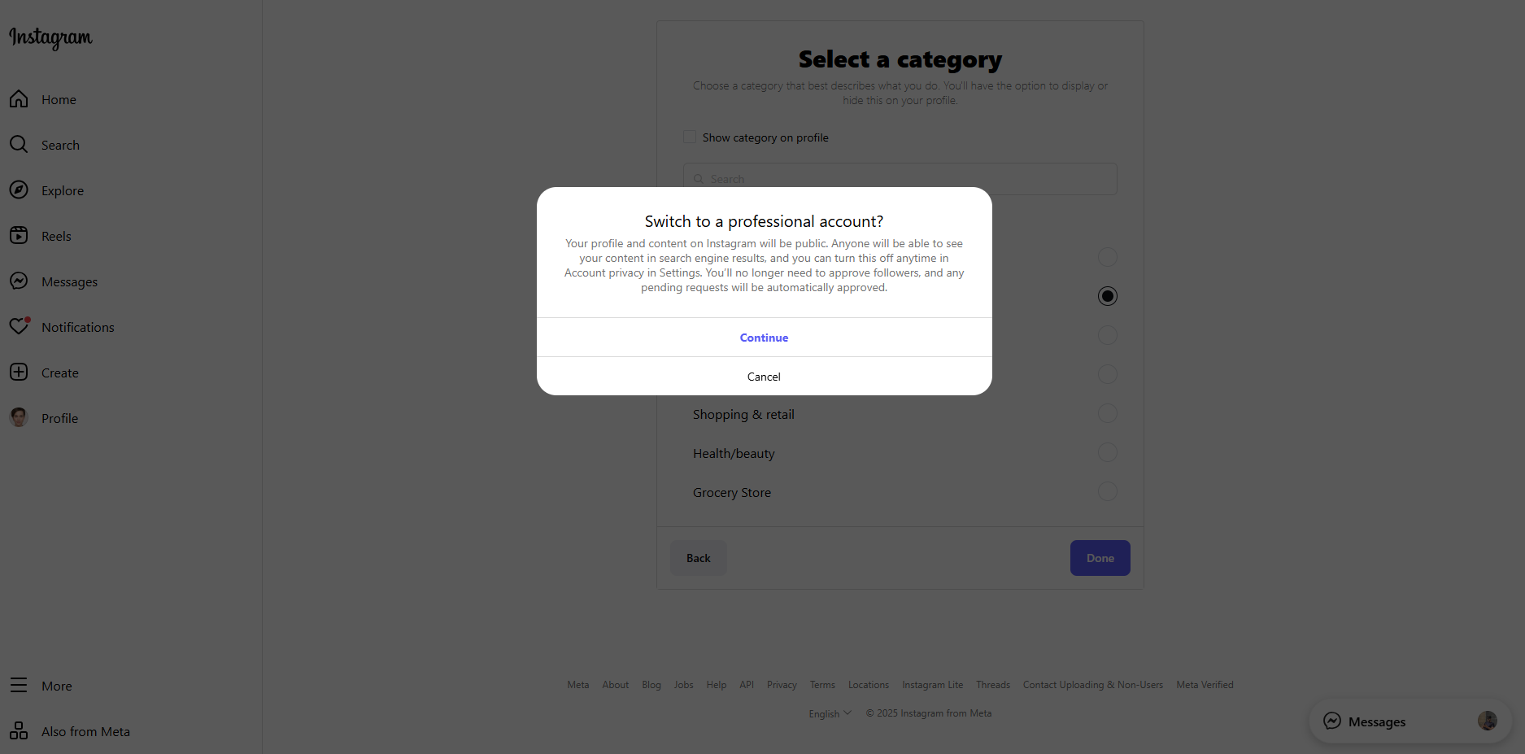Click the Create plus icon
The height and width of the screenshot is (754, 1525).
pos(19,373)
